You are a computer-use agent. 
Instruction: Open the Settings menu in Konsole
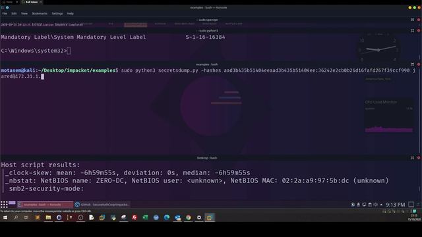click(57, 13)
